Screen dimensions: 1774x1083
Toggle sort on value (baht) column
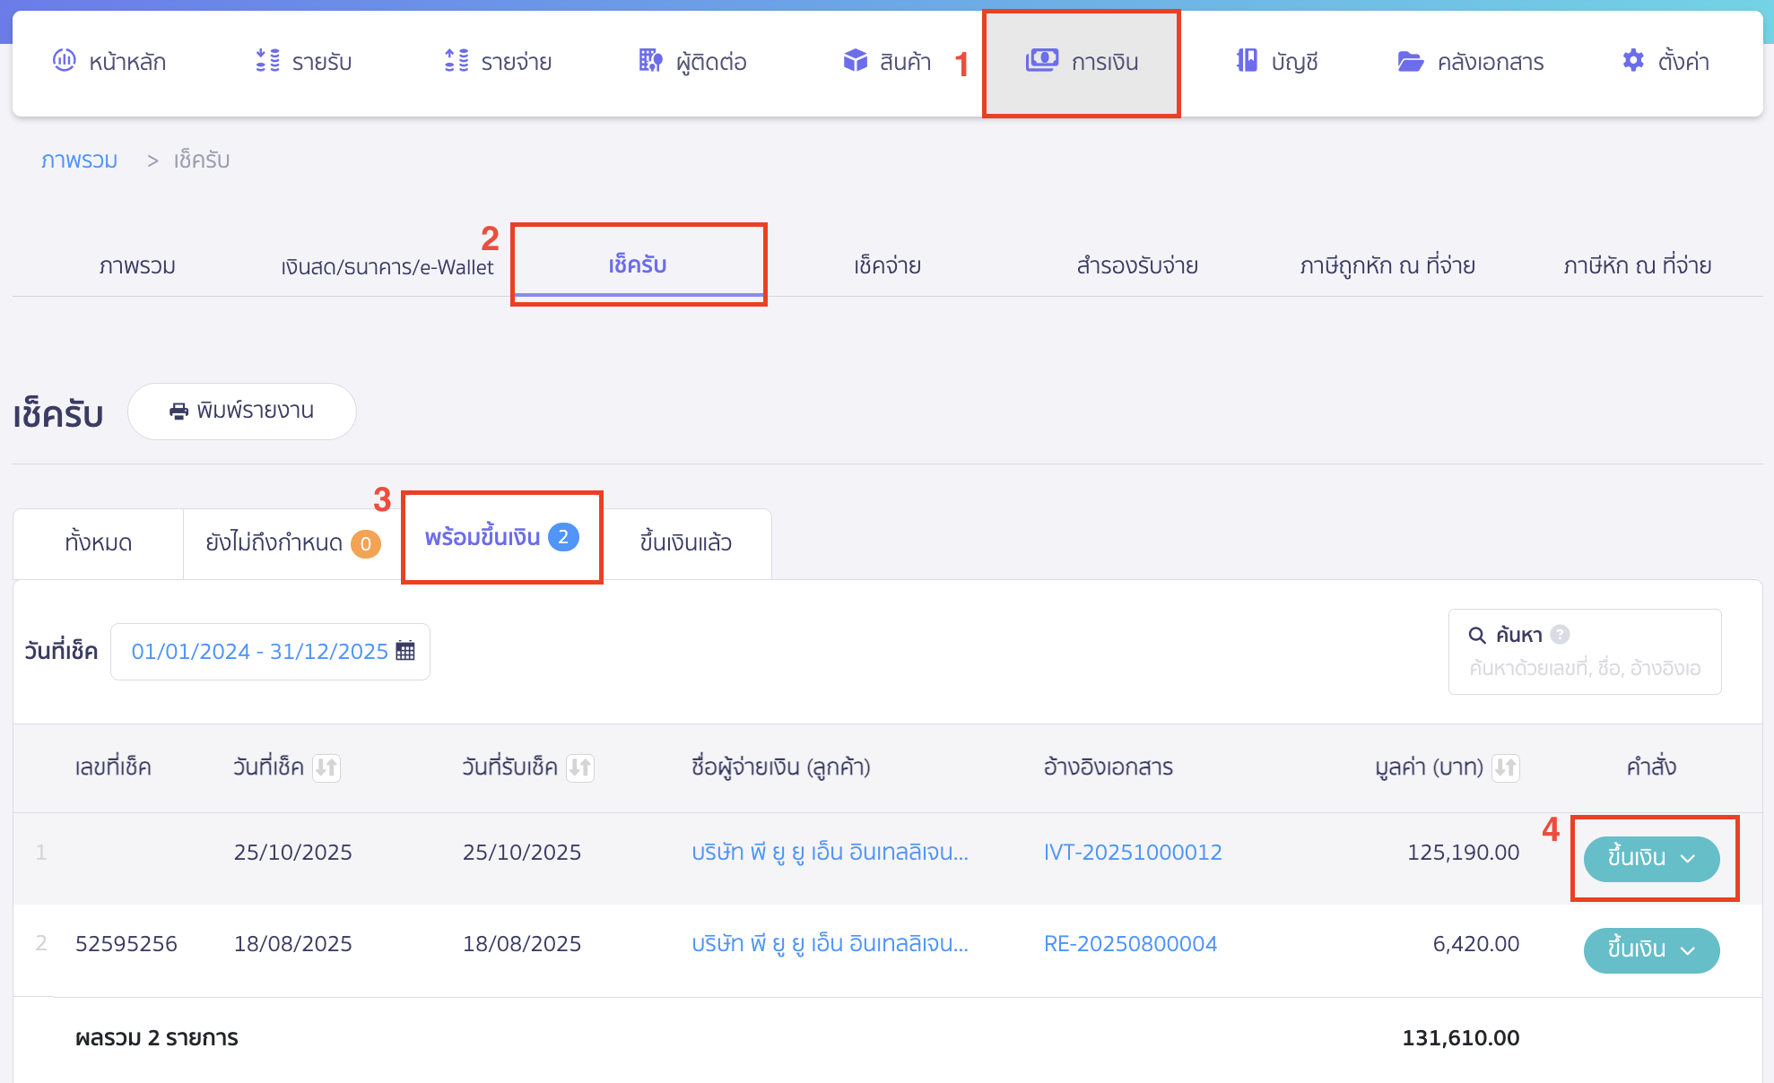[x=1505, y=767]
